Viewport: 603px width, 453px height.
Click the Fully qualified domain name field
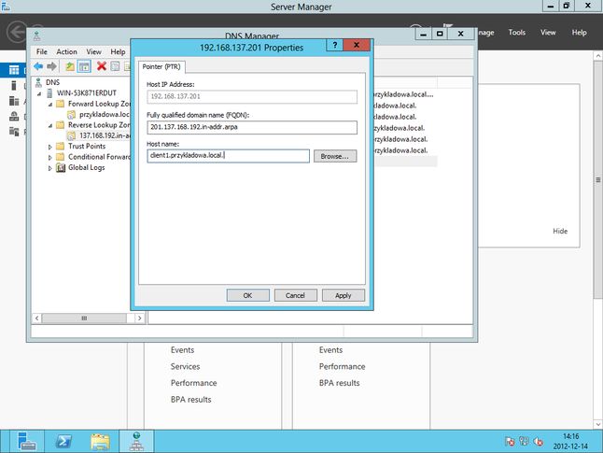pos(252,127)
